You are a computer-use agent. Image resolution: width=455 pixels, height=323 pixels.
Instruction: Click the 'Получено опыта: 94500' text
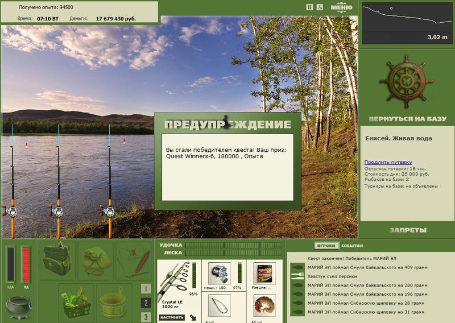46,7
